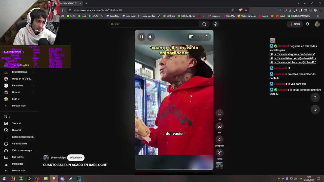This screenshot has width=324, height=182.
Task: Click the YouTube search field
Action: pos(154,24)
